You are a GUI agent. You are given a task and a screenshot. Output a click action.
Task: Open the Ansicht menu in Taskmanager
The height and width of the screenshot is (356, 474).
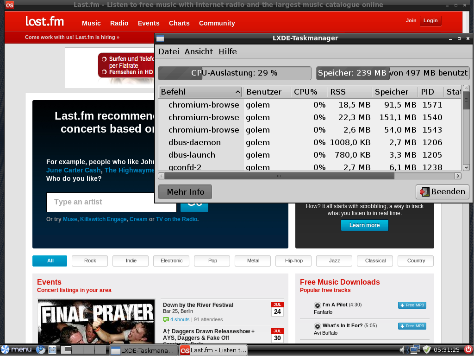pyautogui.click(x=199, y=51)
